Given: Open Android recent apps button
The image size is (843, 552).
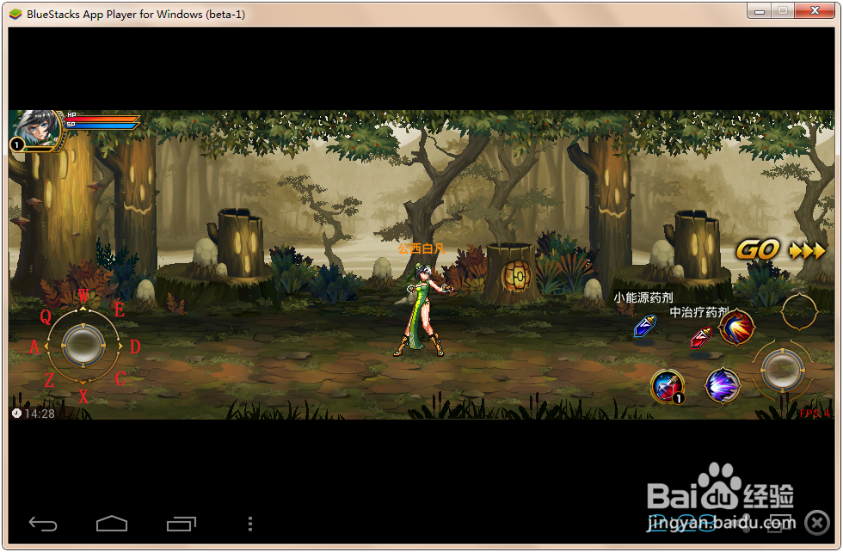Looking at the screenshot, I should (182, 524).
